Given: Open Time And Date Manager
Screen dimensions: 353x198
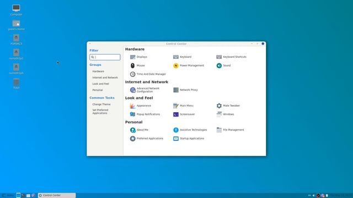Looking at the screenshot, I should click(148, 74).
